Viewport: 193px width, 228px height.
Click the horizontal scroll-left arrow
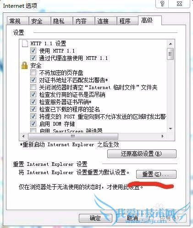click(23, 136)
